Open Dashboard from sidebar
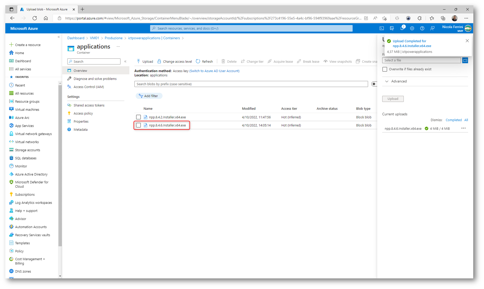Screen dimensions: 484x289 [x=20, y=61]
